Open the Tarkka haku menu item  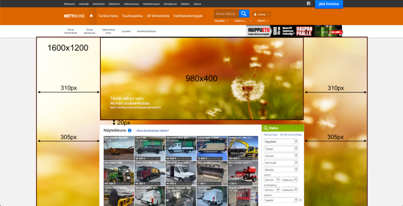click(x=108, y=16)
